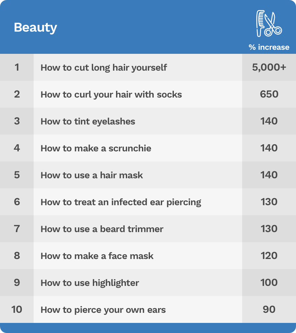The width and height of the screenshot is (296, 333).
Task: Click the 5,000+ increase value
Action: [269, 67]
